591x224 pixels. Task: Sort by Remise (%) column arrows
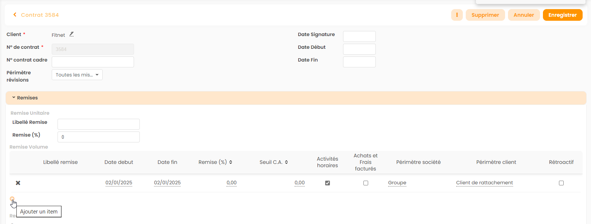click(231, 162)
